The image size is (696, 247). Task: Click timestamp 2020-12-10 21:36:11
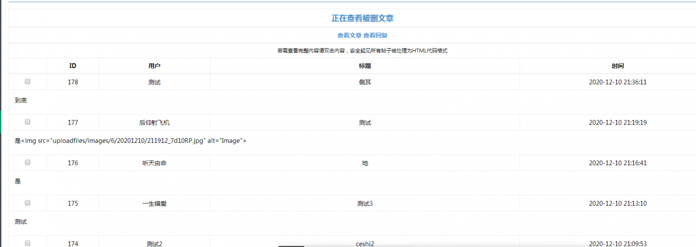[x=618, y=82]
